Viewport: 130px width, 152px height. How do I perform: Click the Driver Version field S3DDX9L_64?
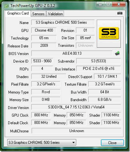(x=76, y=107)
